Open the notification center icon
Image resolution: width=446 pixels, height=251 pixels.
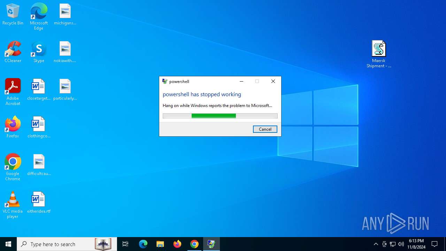click(435, 244)
